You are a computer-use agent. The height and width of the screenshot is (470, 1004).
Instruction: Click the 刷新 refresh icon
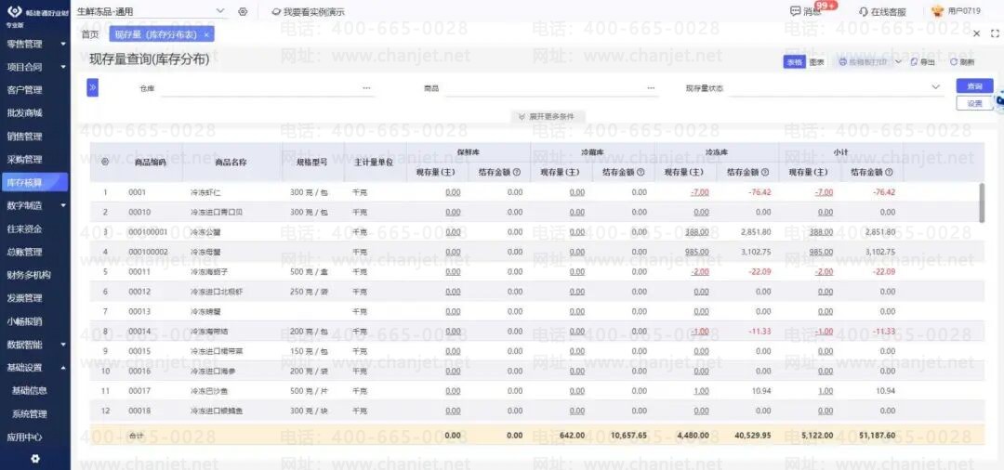(954, 62)
